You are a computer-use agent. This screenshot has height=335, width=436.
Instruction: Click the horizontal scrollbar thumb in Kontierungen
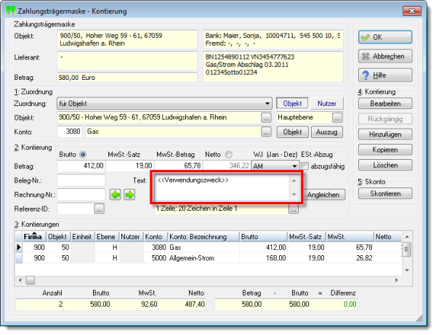(31, 280)
